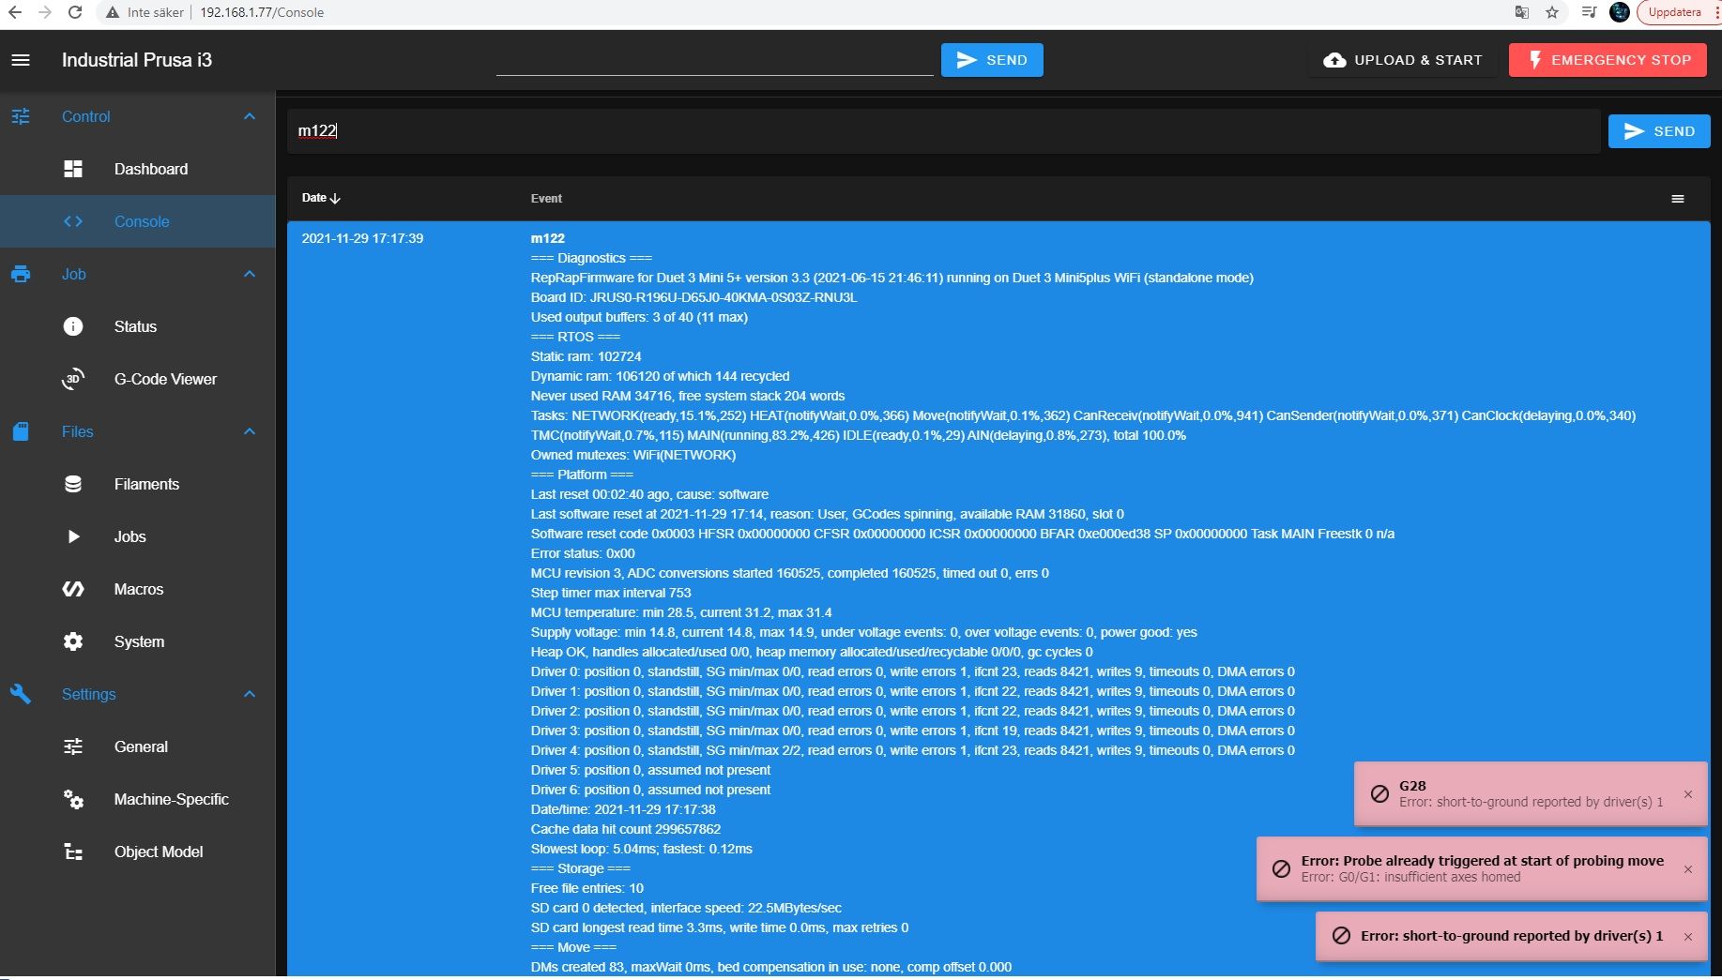Click the Object Model tree icon
Image resolution: width=1722 pixels, height=980 pixels.
[73, 852]
